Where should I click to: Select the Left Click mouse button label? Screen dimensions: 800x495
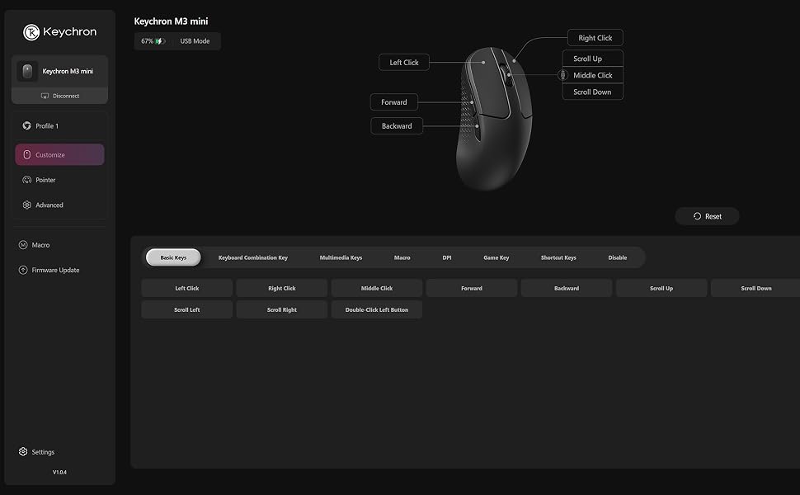pyautogui.click(x=404, y=63)
